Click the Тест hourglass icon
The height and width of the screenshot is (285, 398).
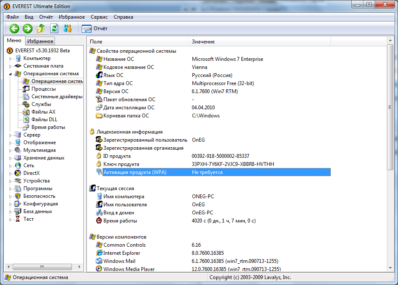tap(18, 219)
